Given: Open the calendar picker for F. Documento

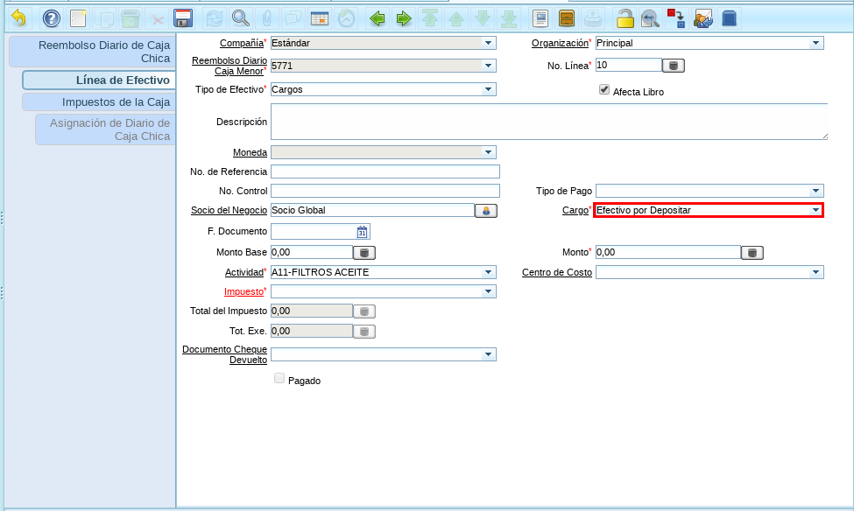Looking at the screenshot, I should click(363, 232).
